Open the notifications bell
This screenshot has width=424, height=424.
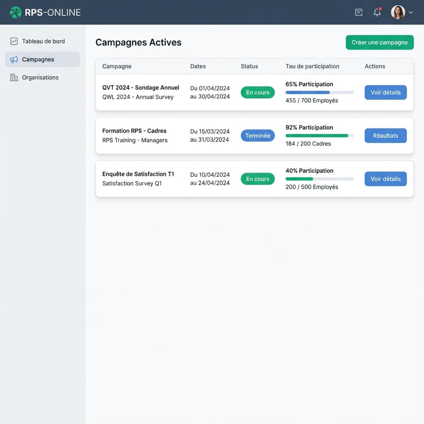point(377,12)
